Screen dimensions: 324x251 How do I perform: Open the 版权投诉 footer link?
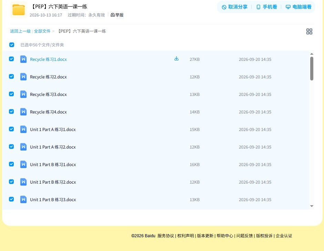[264, 236]
